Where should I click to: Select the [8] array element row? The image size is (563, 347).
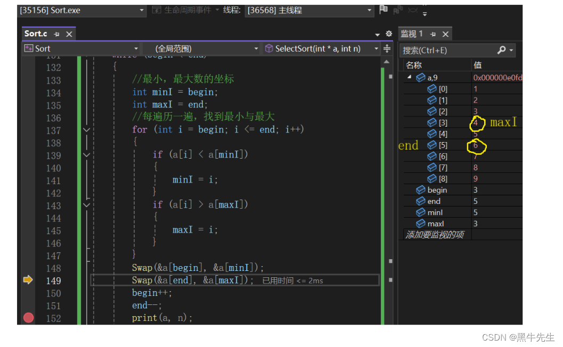463,179
